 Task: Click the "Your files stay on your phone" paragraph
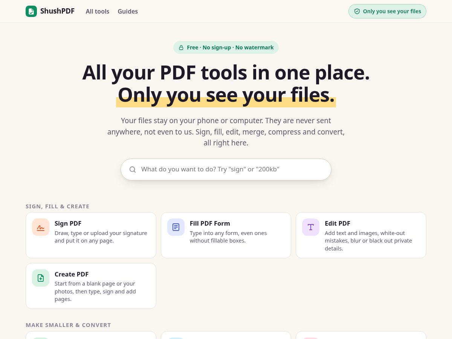tap(226, 132)
